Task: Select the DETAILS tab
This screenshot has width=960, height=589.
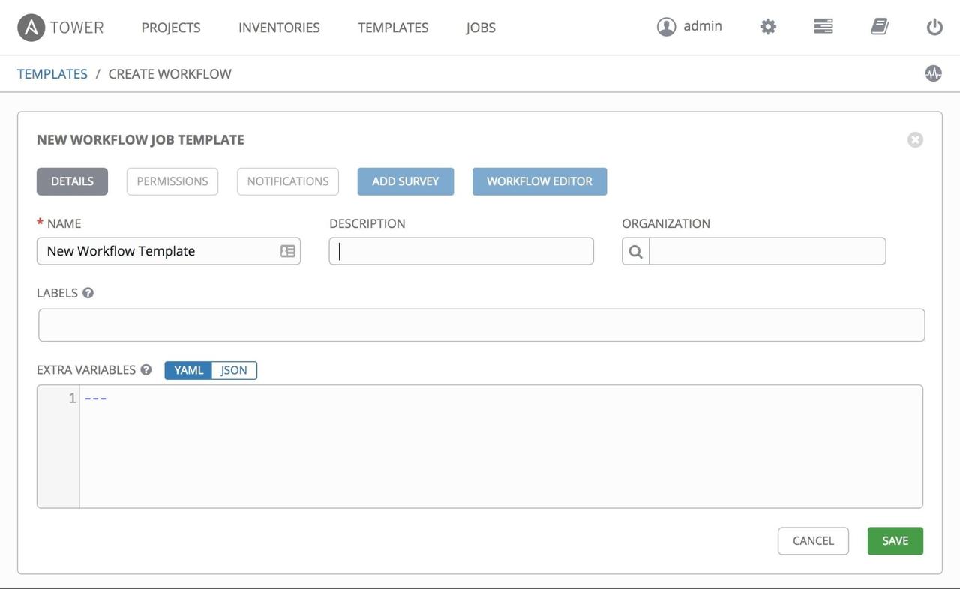Action: pyautogui.click(x=71, y=180)
